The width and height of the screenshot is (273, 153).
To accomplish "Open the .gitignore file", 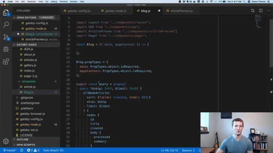I will [x=36, y=97].
